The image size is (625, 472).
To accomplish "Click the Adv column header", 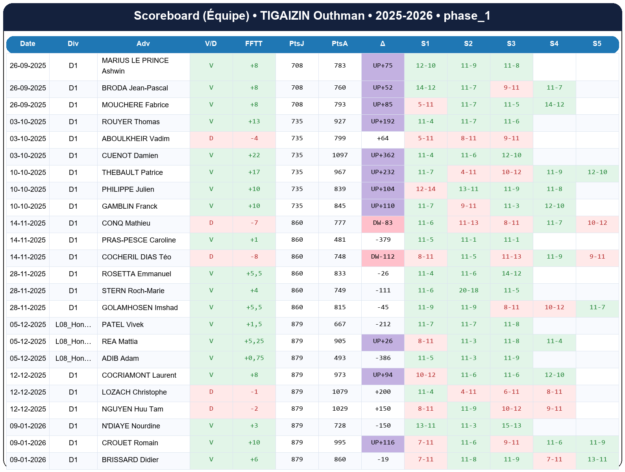I will point(143,44).
